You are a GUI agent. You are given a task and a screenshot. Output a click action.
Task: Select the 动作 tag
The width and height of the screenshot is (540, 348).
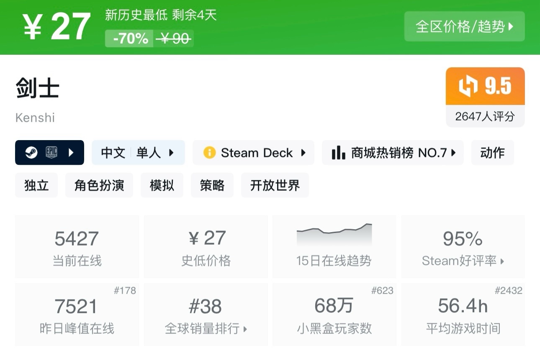pyautogui.click(x=492, y=153)
